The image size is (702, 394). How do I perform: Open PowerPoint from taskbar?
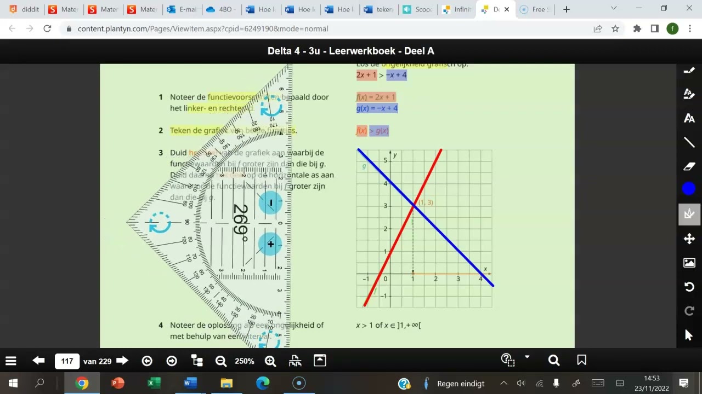click(117, 383)
